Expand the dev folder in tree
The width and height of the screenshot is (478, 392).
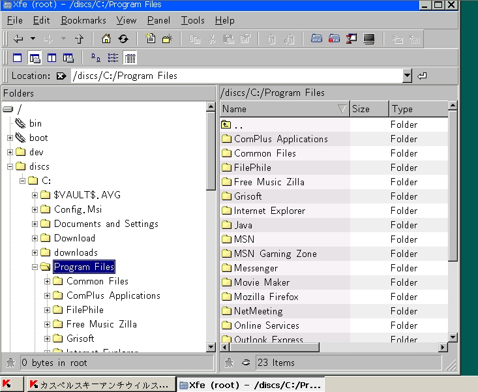tap(10, 152)
